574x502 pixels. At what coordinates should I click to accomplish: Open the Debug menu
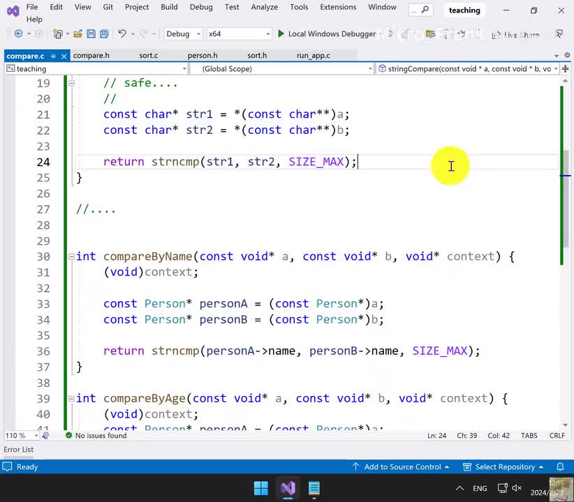tap(201, 7)
